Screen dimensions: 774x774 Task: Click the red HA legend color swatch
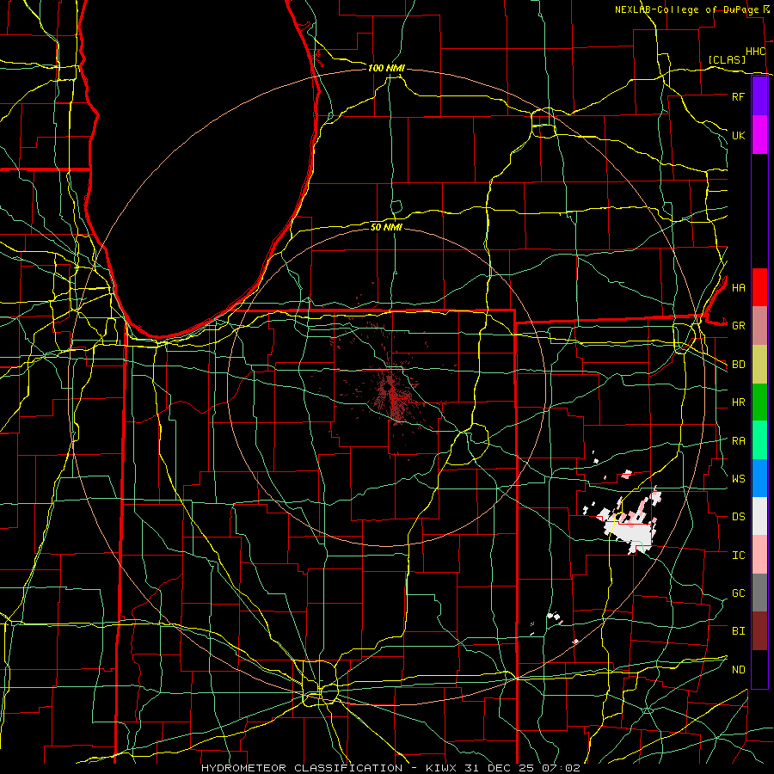[x=759, y=287]
